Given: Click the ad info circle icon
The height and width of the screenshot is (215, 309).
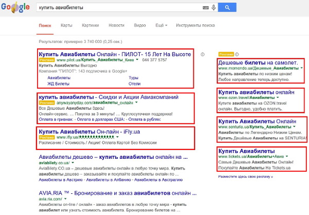Looking at the screenshot, I should 202,54.
